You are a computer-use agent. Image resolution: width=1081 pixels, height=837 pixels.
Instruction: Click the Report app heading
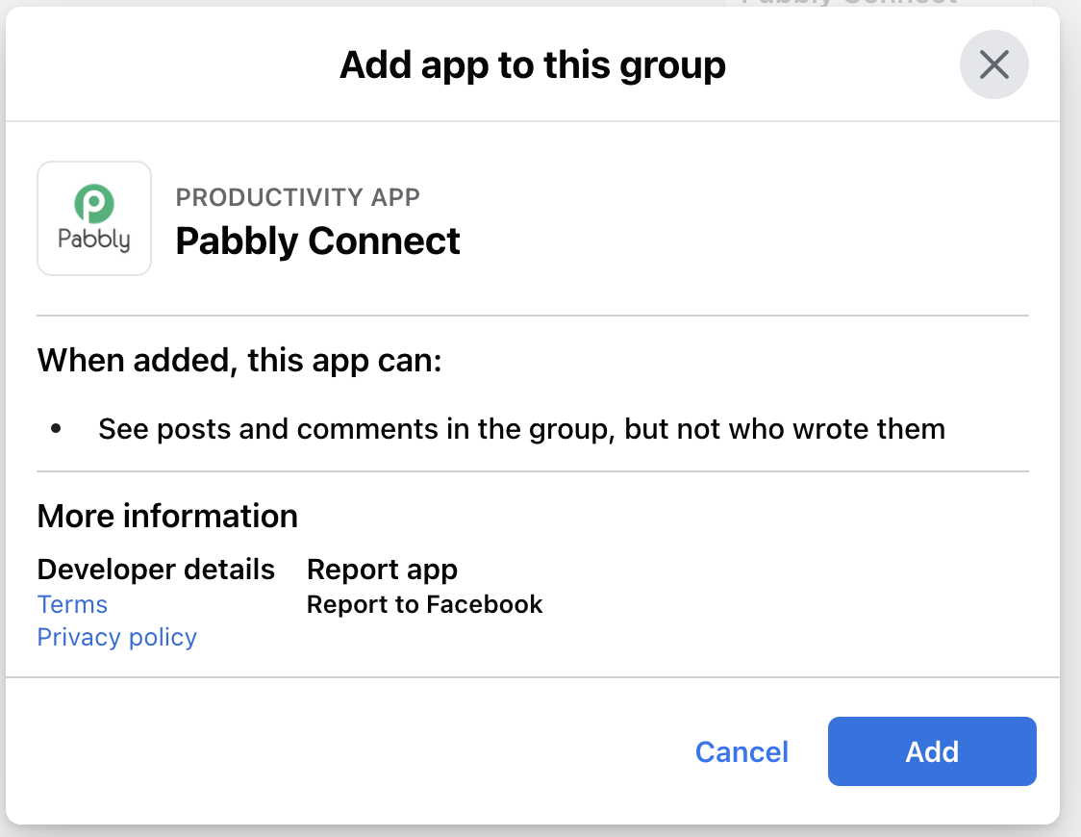pyautogui.click(x=382, y=571)
